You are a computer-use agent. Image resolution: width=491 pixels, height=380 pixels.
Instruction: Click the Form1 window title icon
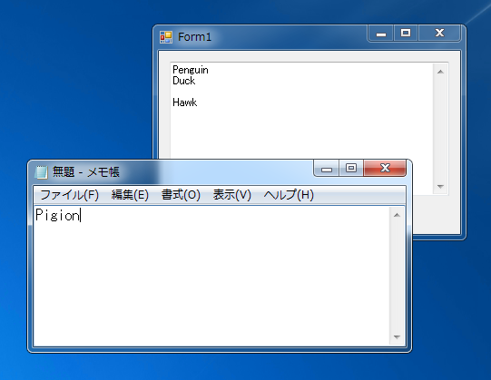click(166, 37)
